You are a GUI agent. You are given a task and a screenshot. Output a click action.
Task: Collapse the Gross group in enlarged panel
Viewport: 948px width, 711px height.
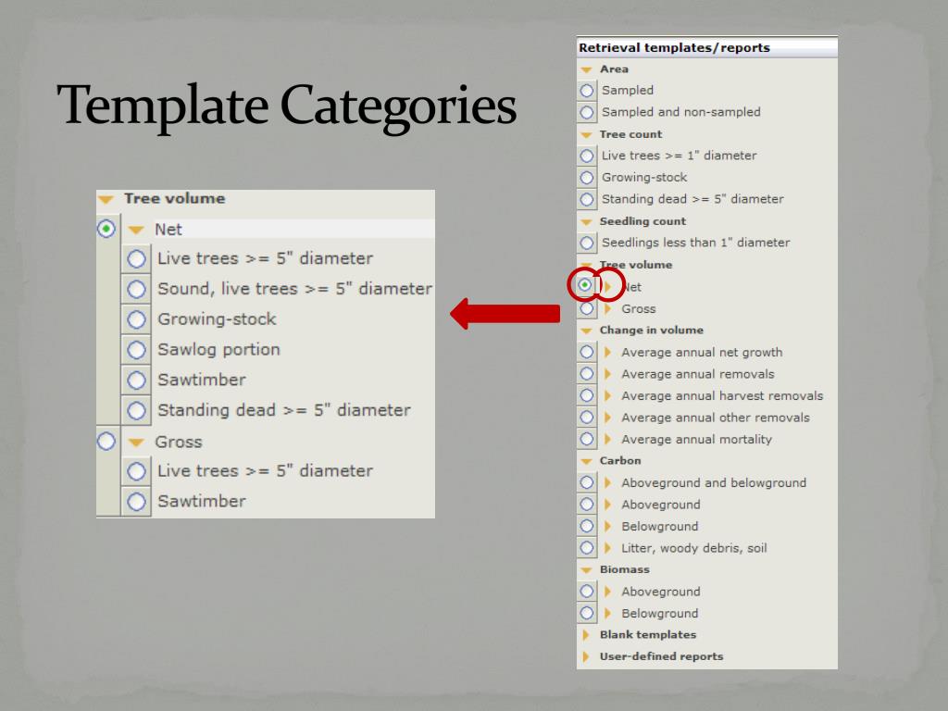click(x=137, y=443)
